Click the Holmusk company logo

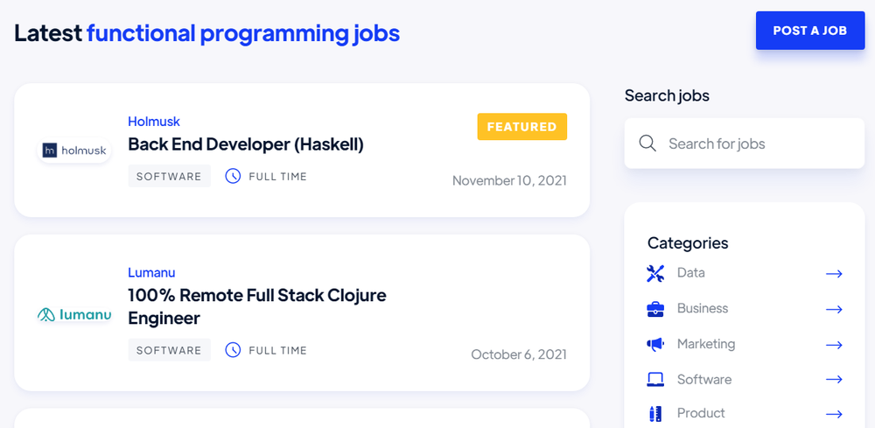tap(74, 151)
